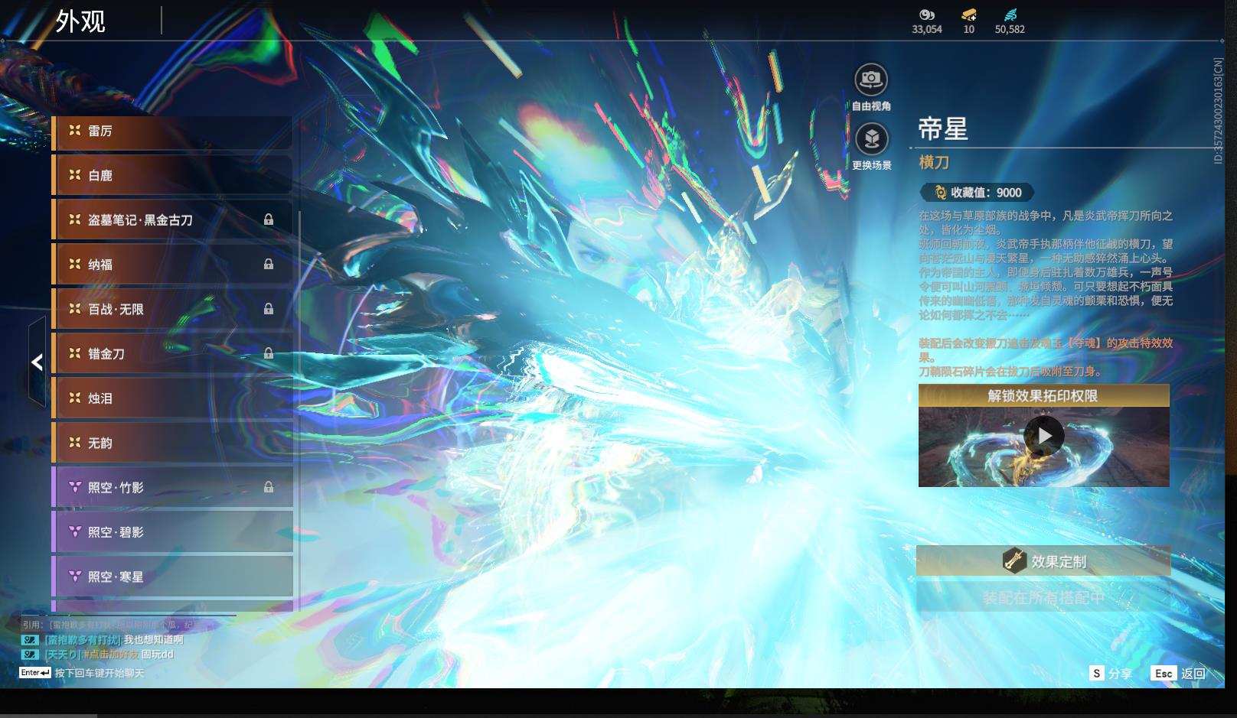Click the 收藏值 collection value badge
This screenshot has height=718, width=1237.
tap(977, 193)
